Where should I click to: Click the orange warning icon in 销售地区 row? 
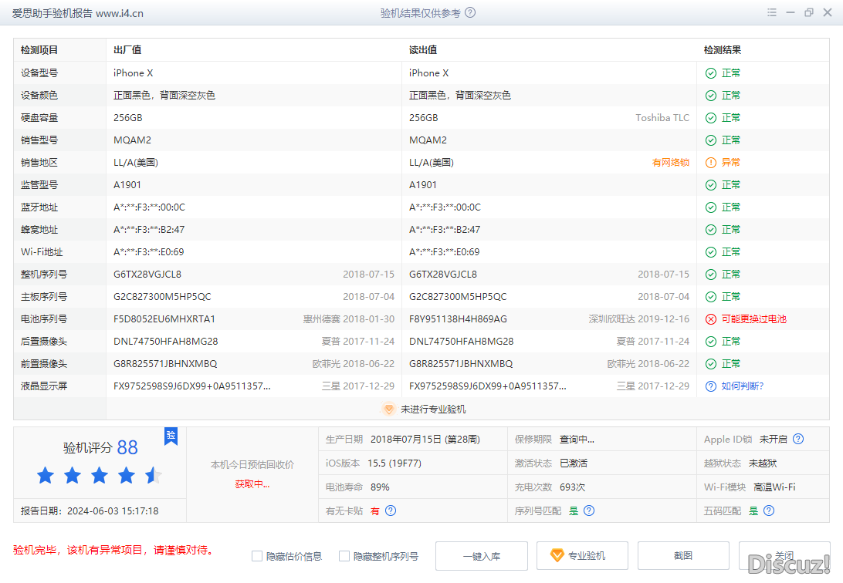[711, 163]
